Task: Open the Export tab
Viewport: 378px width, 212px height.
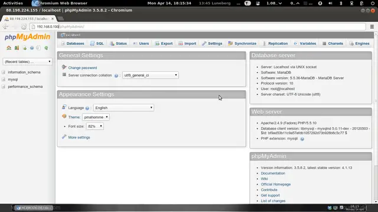Action: point(164,44)
